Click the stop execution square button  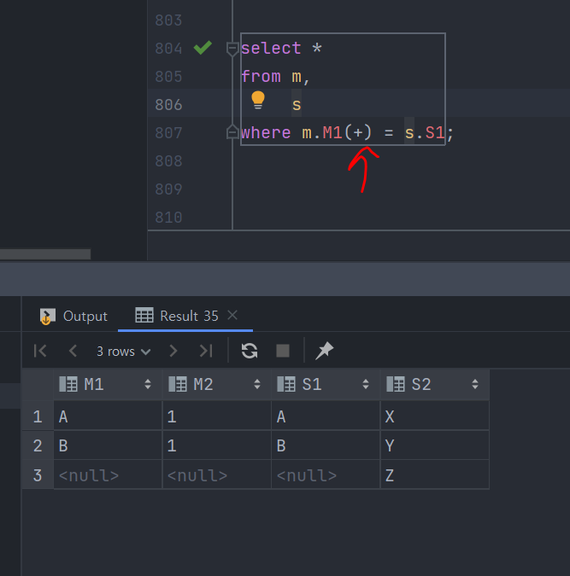(x=283, y=351)
